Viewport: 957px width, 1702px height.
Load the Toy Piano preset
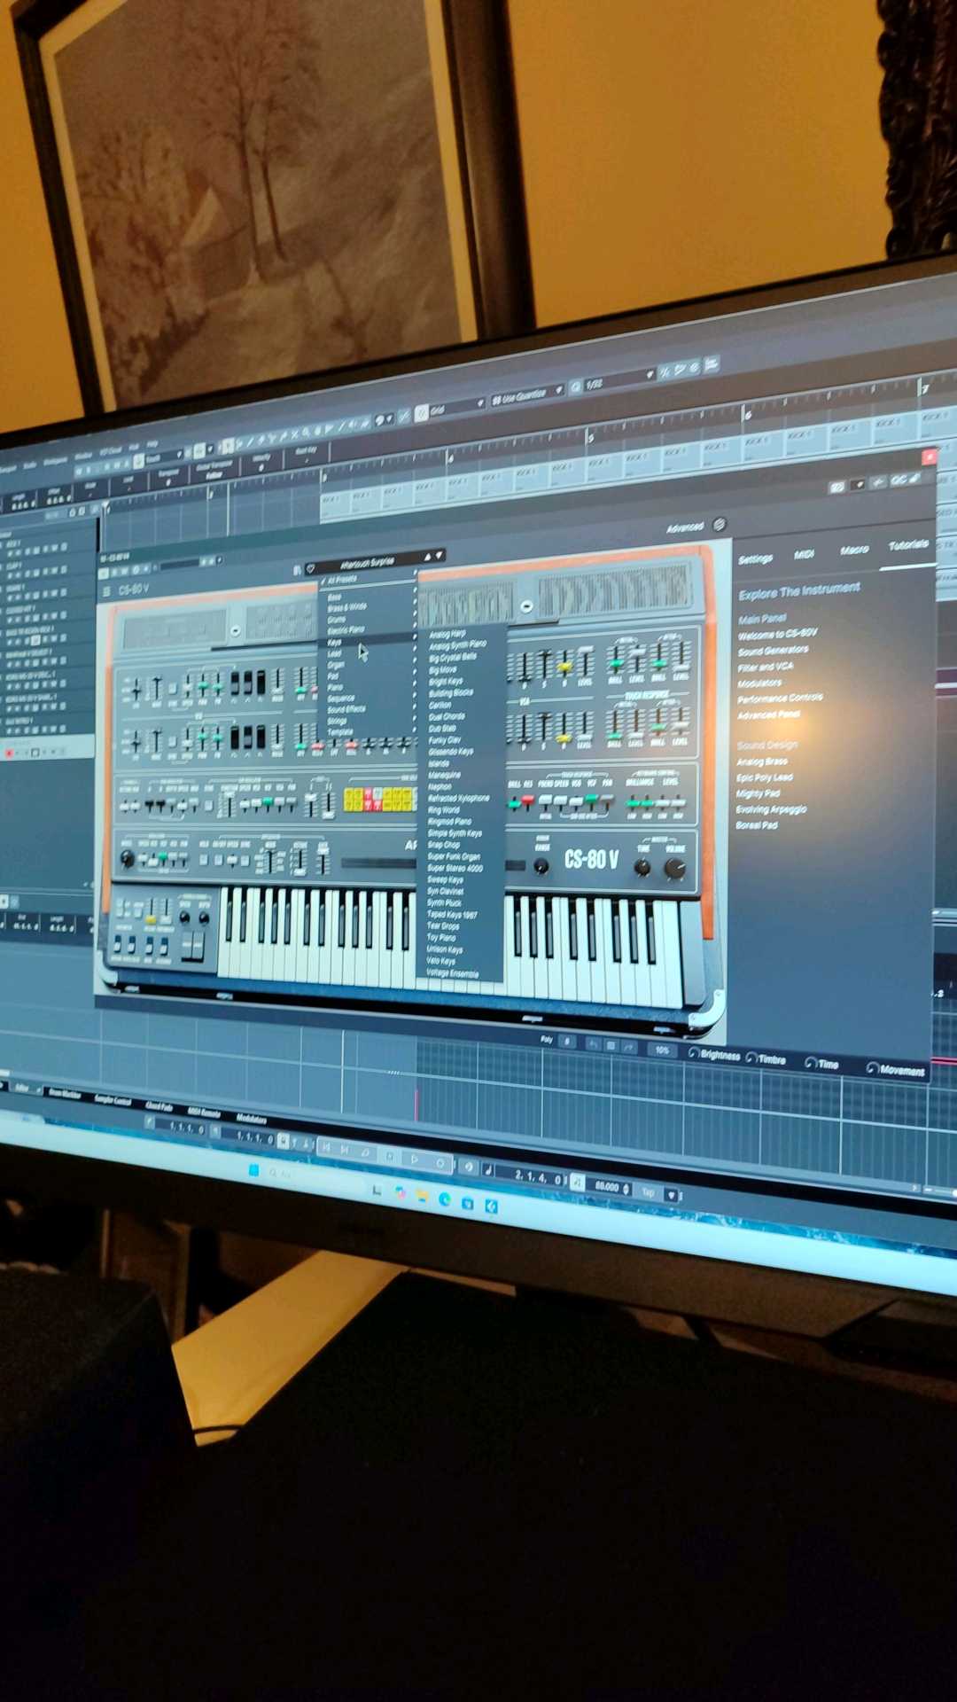(x=441, y=937)
